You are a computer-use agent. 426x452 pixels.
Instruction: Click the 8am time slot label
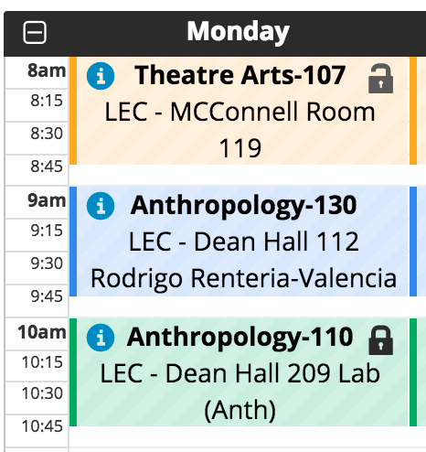(47, 70)
